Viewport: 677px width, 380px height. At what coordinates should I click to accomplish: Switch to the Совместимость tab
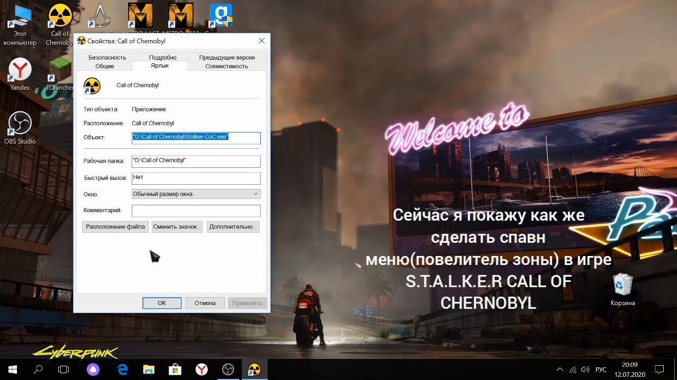[x=227, y=66]
